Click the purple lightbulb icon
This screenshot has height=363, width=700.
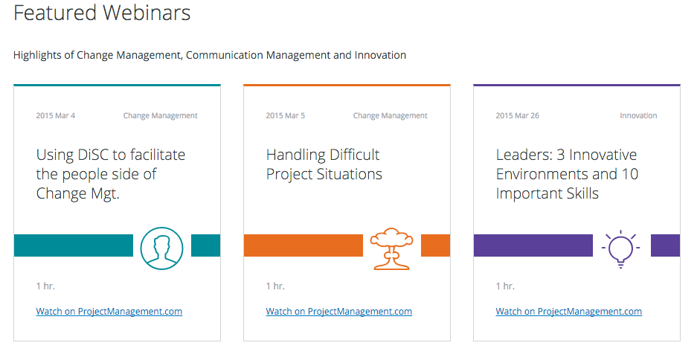pos(620,248)
